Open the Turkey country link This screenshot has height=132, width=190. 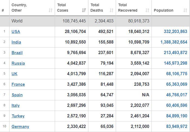click(18, 116)
